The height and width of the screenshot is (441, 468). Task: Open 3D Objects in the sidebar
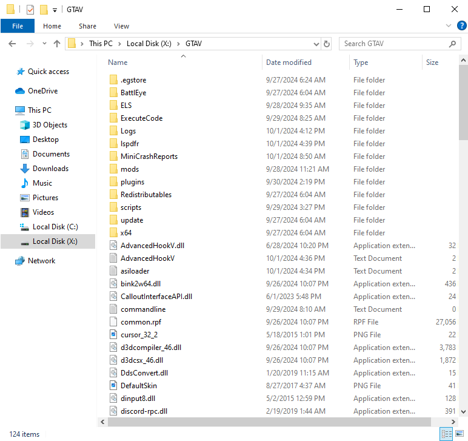coord(50,125)
